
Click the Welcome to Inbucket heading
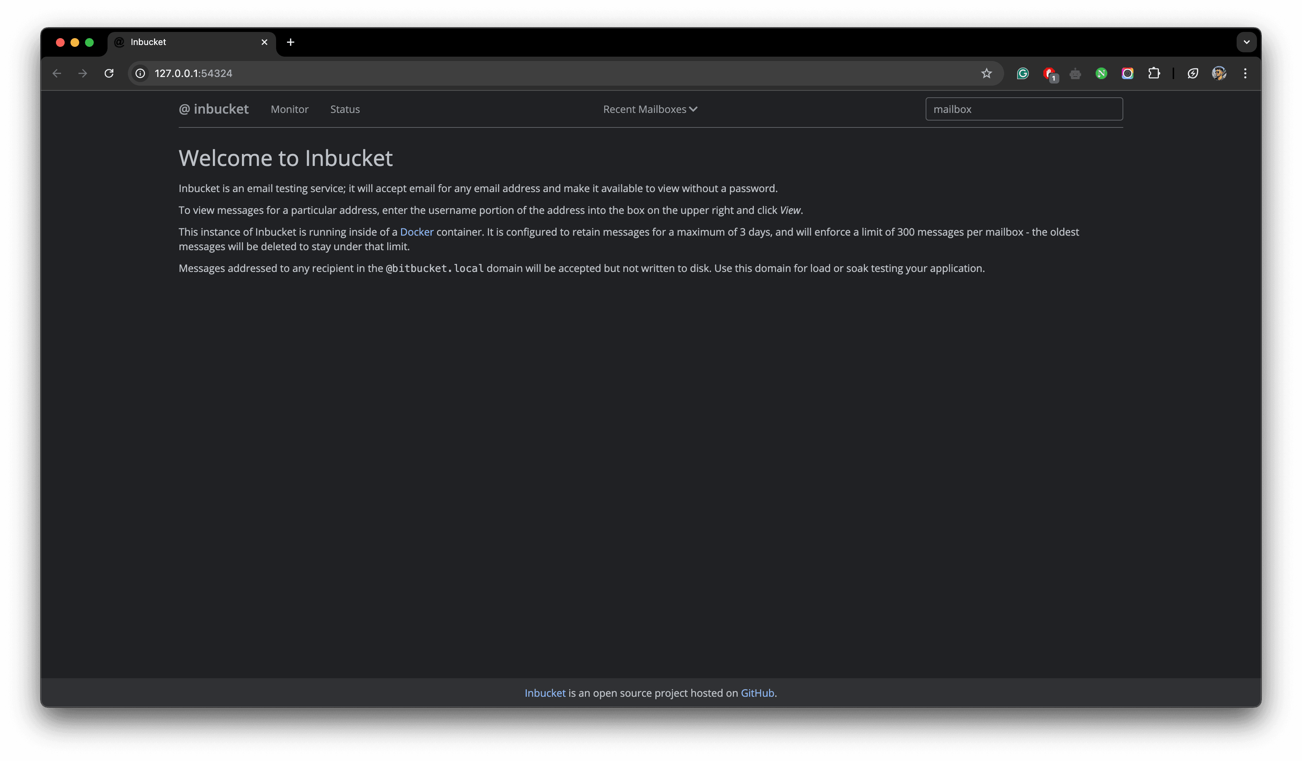286,158
